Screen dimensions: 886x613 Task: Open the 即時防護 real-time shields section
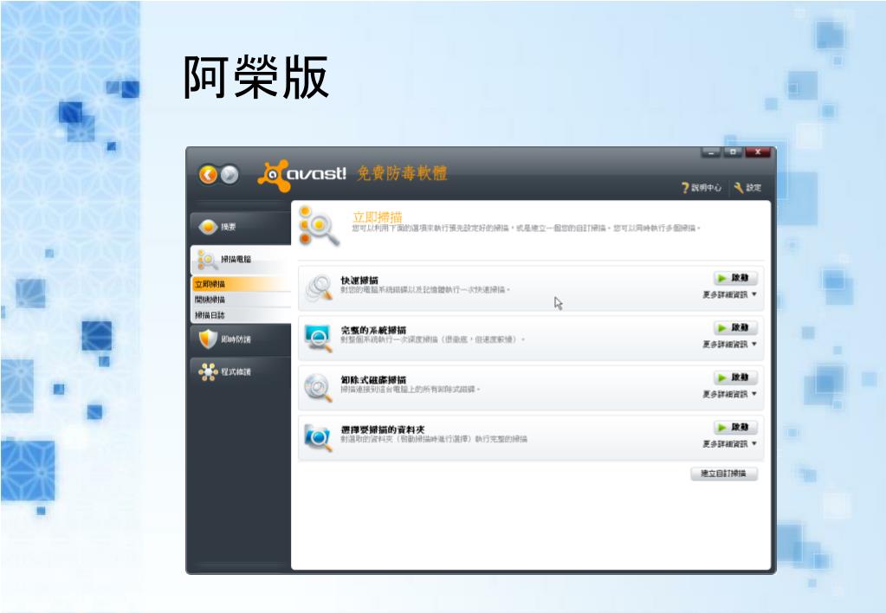[x=241, y=339]
